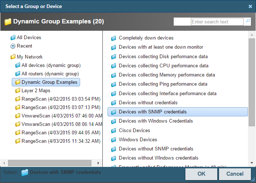Click icon next to Devices with at least one down monitor
This screenshot has width=256, height=183.
pos(113,47)
